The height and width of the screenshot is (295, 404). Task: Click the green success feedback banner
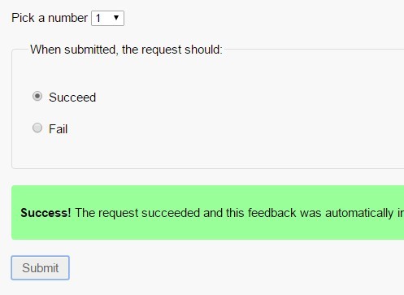pyautogui.click(x=207, y=213)
